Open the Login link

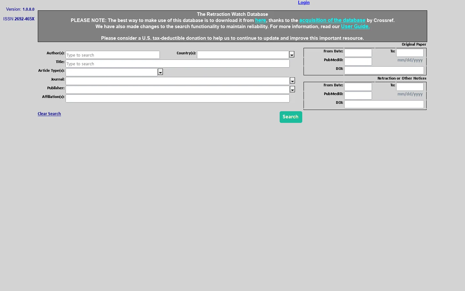click(x=304, y=3)
